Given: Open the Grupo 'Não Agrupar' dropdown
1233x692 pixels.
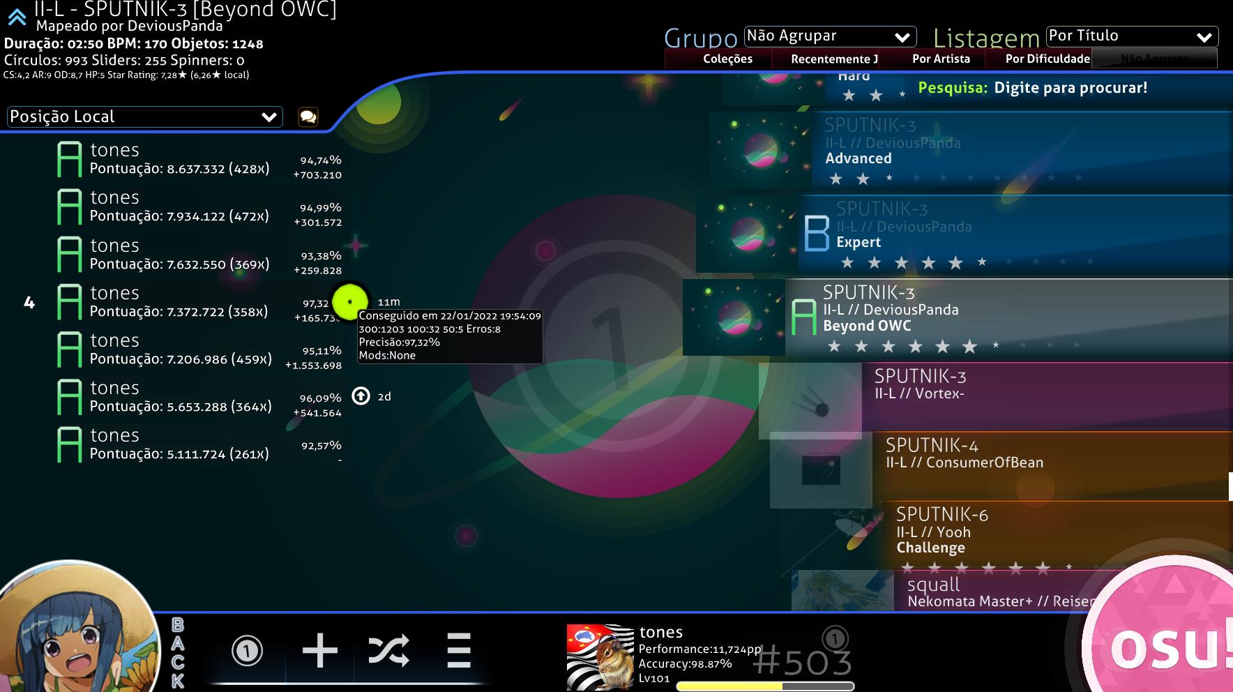Looking at the screenshot, I should coord(829,36).
